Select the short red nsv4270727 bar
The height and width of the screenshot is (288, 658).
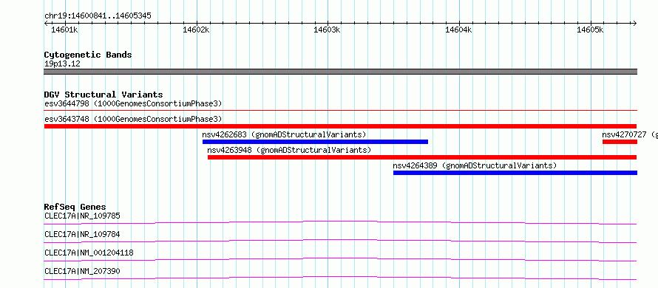point(620,142)
